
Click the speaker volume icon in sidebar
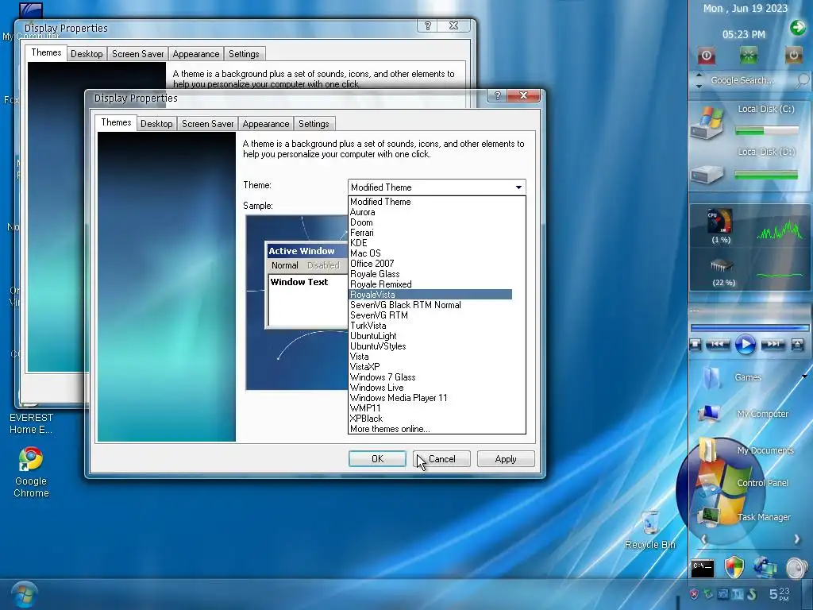[x=797, y=568]
